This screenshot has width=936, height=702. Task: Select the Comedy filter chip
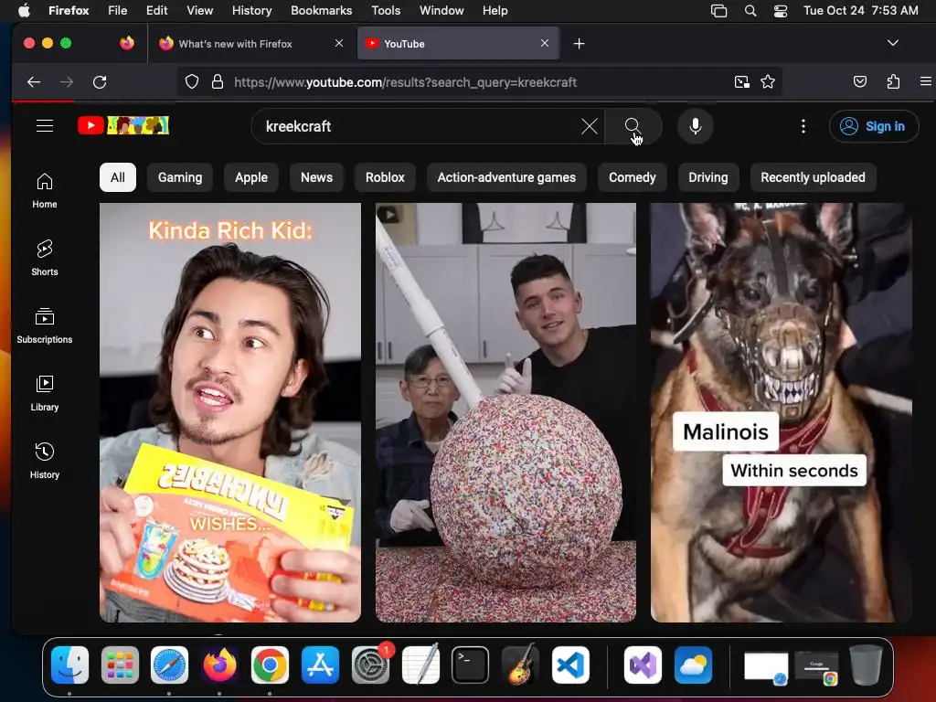coord(633,177)
